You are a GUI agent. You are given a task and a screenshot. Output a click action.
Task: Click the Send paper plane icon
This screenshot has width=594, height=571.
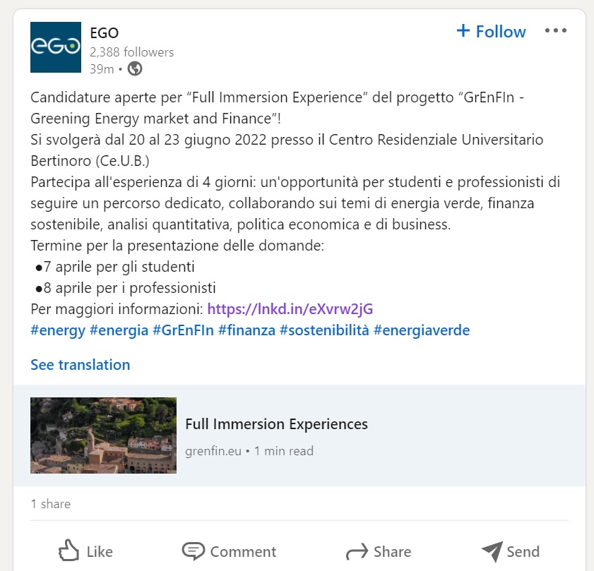492,551
